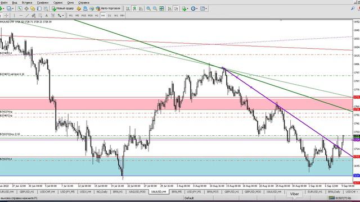
Task: Switch to the BRN,M15 chart tab
Action: (x=213, y=192)
